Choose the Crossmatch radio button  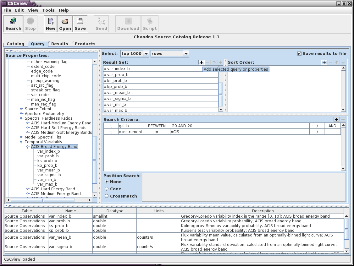107,196
